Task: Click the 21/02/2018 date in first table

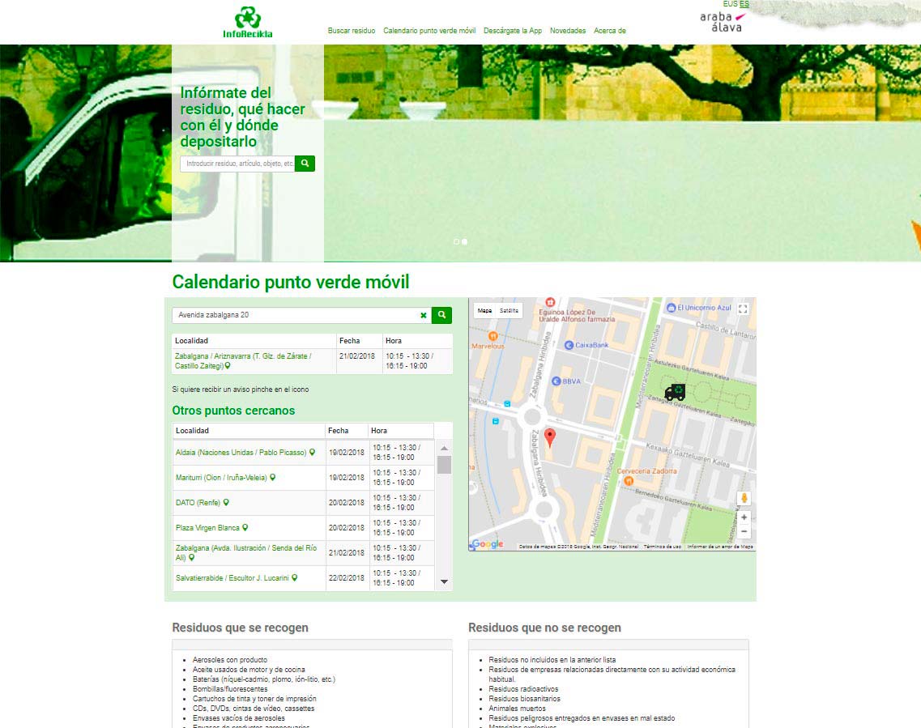Action: [x=356, y=355]
